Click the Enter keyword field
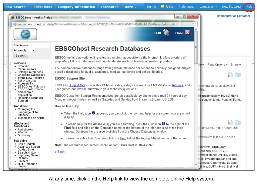 pos(31,45)
